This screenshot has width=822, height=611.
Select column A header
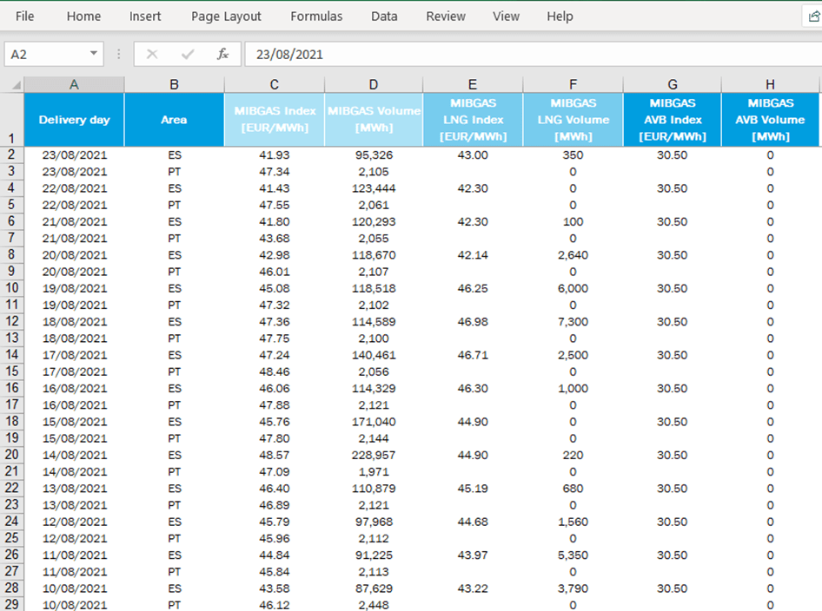(x=74, y=84)
